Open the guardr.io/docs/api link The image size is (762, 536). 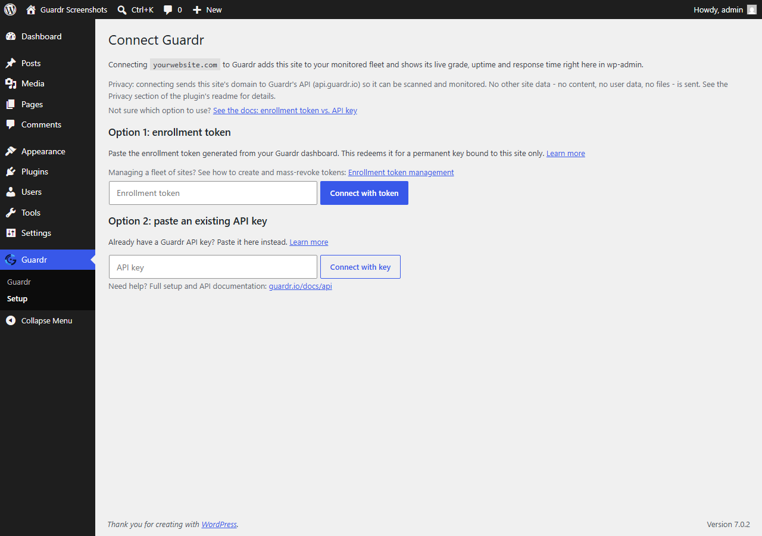pos(301,286)
